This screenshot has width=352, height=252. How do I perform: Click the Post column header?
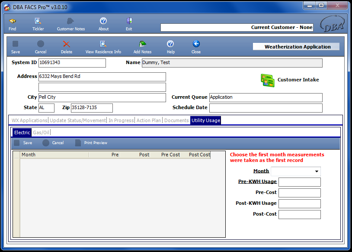[134, 155]
